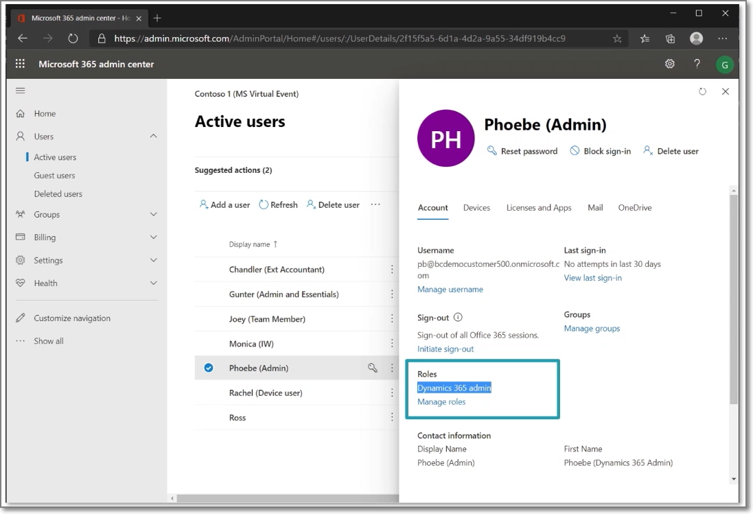Open a new browser tab
The width and height of the screenshot is (753, 514).
157,19
